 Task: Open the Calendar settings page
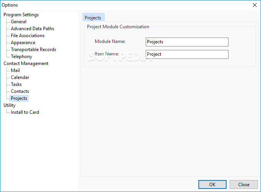[20, 77]
